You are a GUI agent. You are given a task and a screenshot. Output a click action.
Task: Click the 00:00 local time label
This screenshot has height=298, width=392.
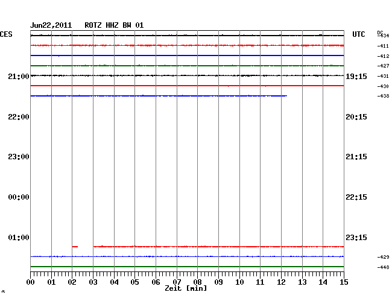19,197
